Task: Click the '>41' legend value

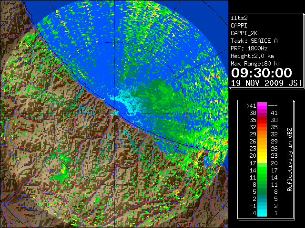Action: pyautogui.click(x=251, y=106)
